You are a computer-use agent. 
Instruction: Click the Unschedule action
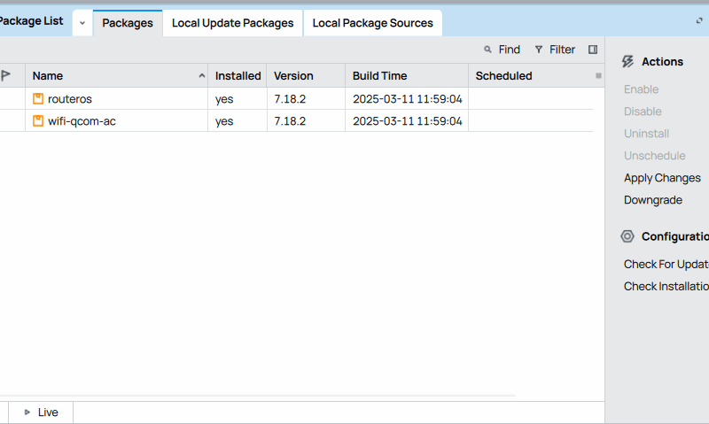[654, 156]
